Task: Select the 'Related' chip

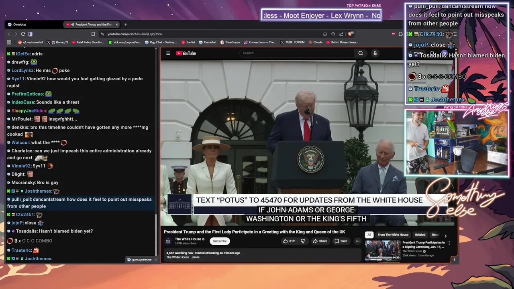Action: pyautogui.click(x=420, y=235)
